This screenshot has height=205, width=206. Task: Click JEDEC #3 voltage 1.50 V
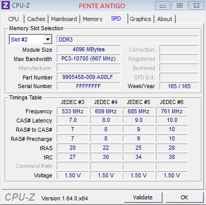click(73, 175)
